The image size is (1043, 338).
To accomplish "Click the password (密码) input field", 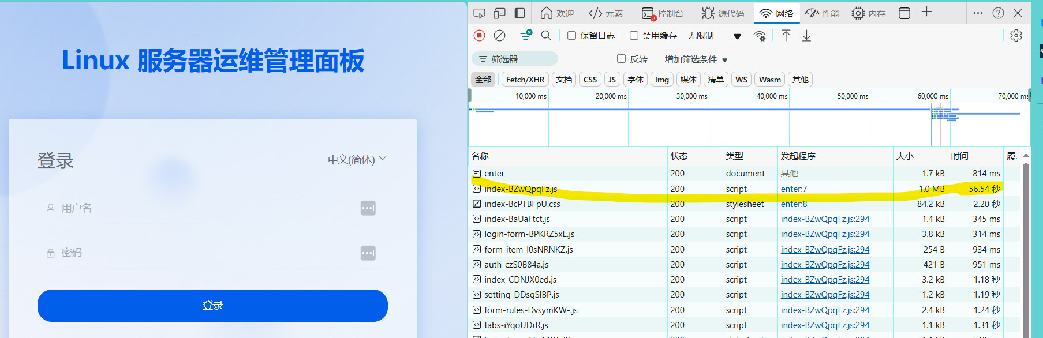I will pos(212,253).
